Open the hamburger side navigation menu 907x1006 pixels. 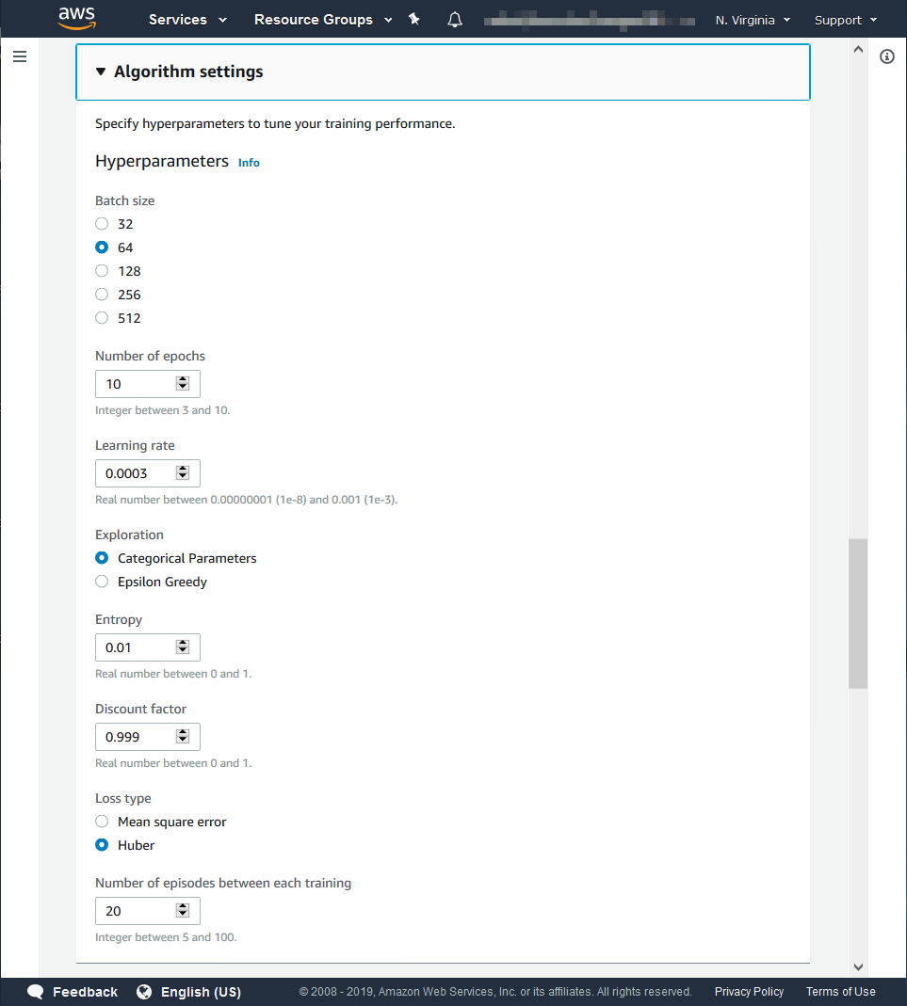[x=20, y=56]
